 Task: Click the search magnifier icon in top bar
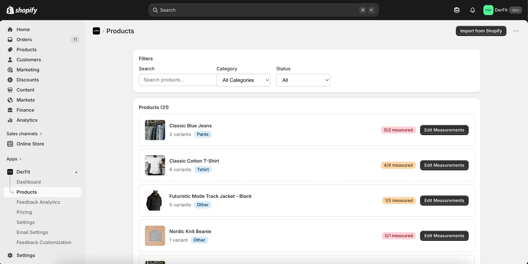[155, 10]
